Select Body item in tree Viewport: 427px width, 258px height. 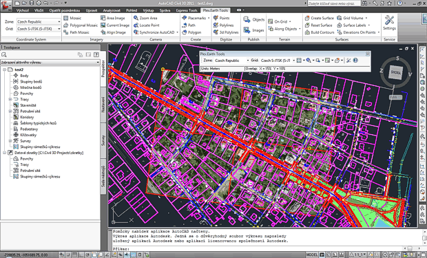(24, 76)
